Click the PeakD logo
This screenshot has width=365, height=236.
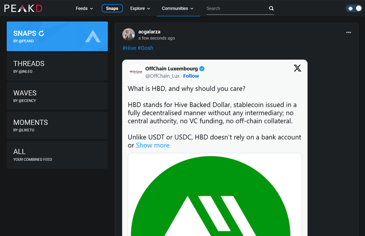(23, 9)
